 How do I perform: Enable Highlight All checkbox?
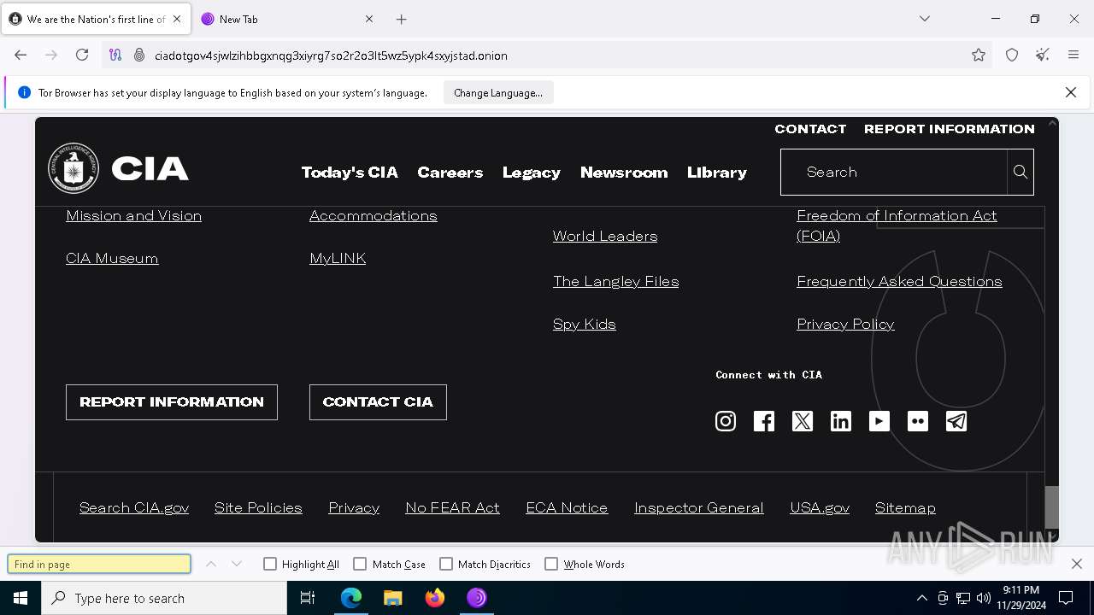point(270,564)
